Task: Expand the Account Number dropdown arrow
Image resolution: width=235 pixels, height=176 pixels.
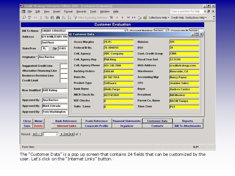Action: [167, 31]
